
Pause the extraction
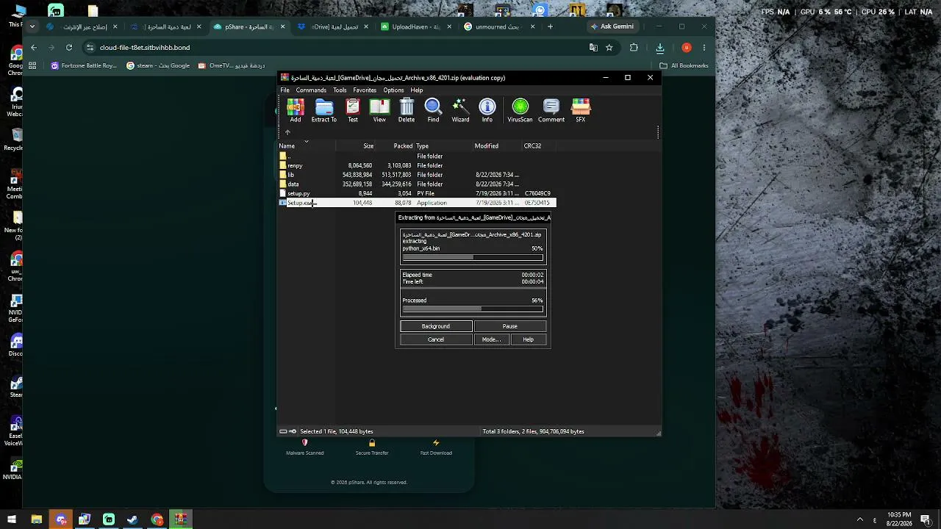pos(510,326)
